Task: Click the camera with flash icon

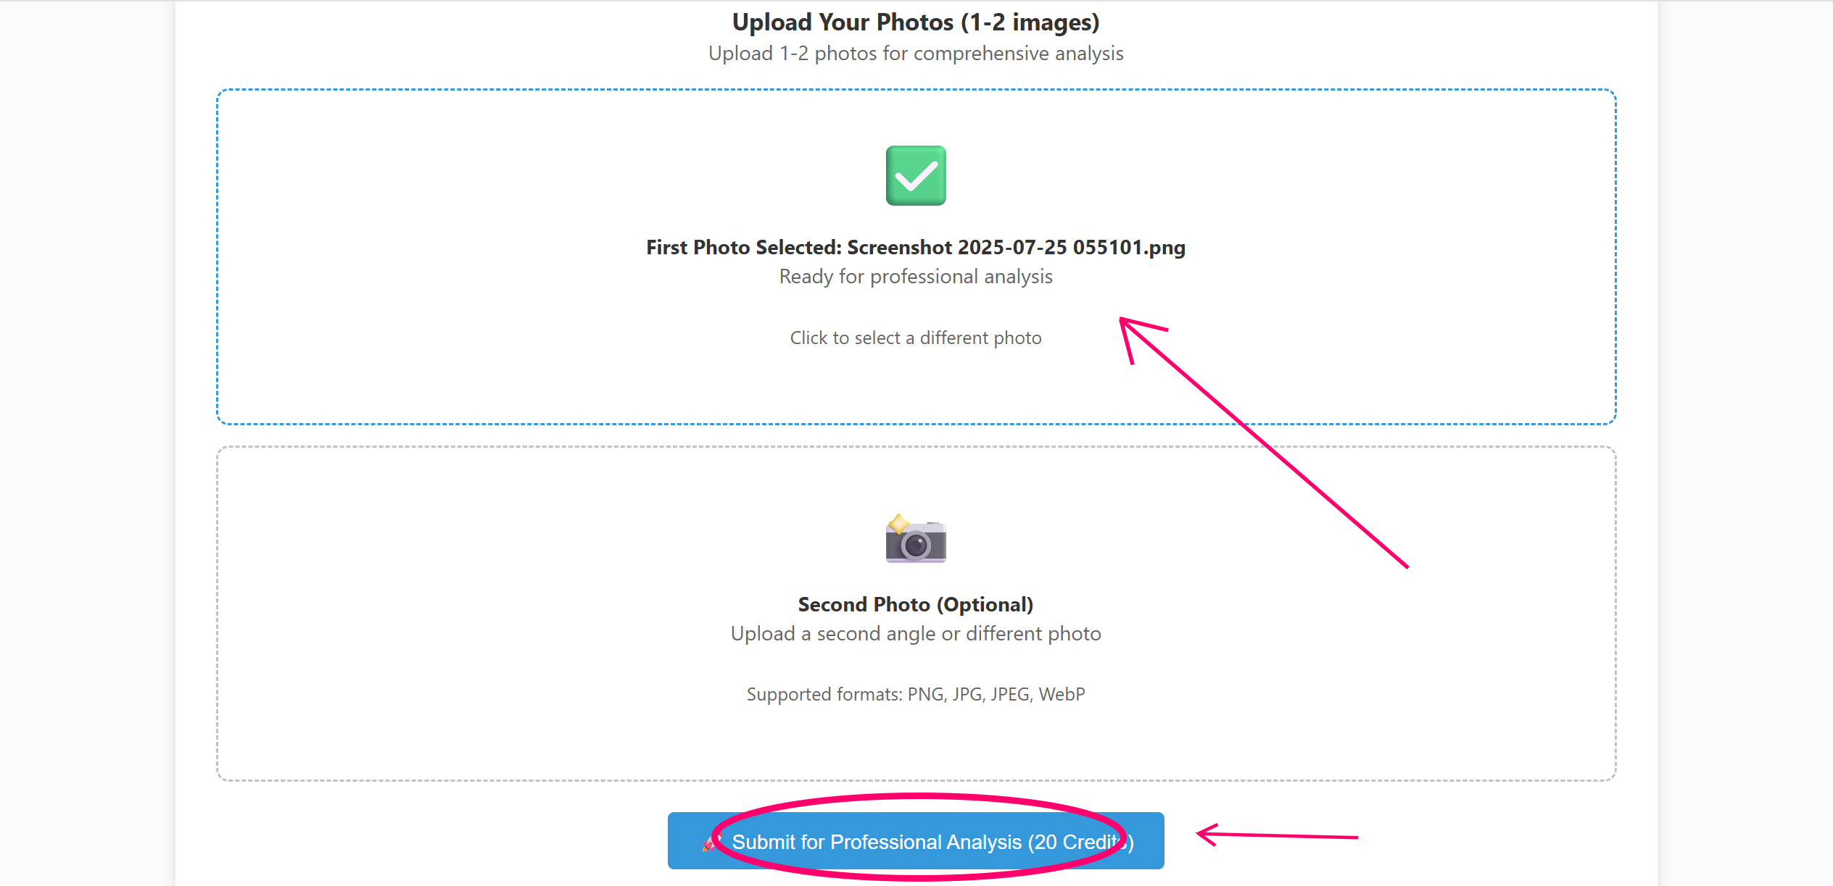Action: point(916,538)
